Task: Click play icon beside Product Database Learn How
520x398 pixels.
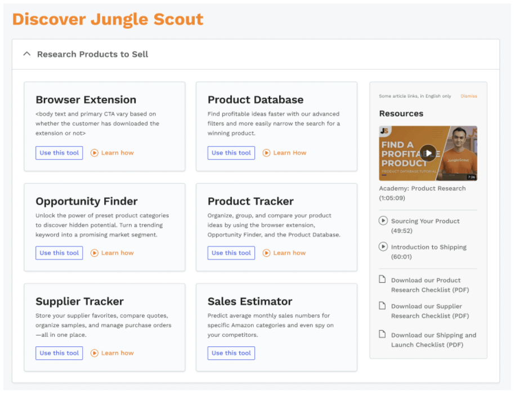Action: (266, 153)
